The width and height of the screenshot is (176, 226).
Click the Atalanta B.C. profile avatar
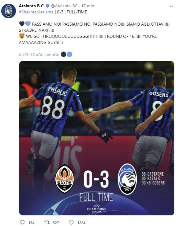[x=8, y=11]
